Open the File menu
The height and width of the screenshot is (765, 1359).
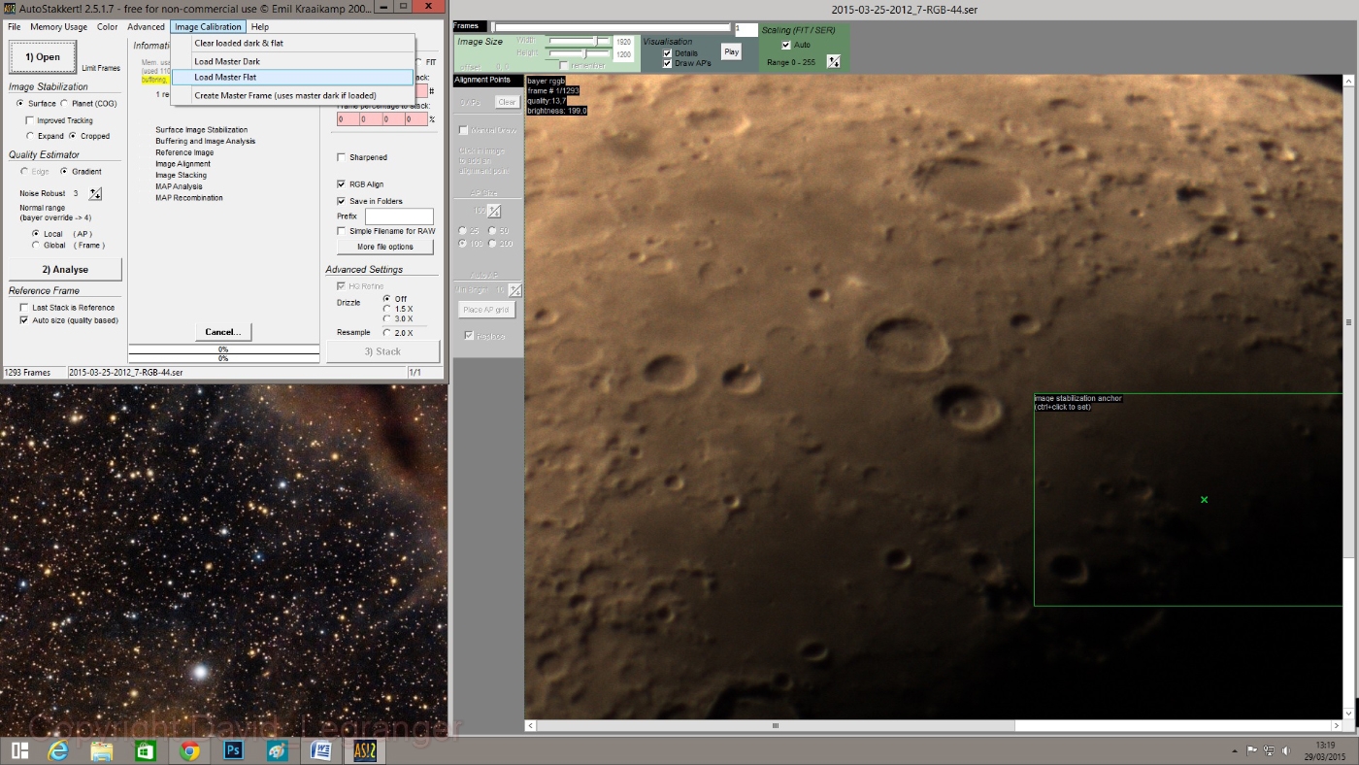[x=15, y=27]
